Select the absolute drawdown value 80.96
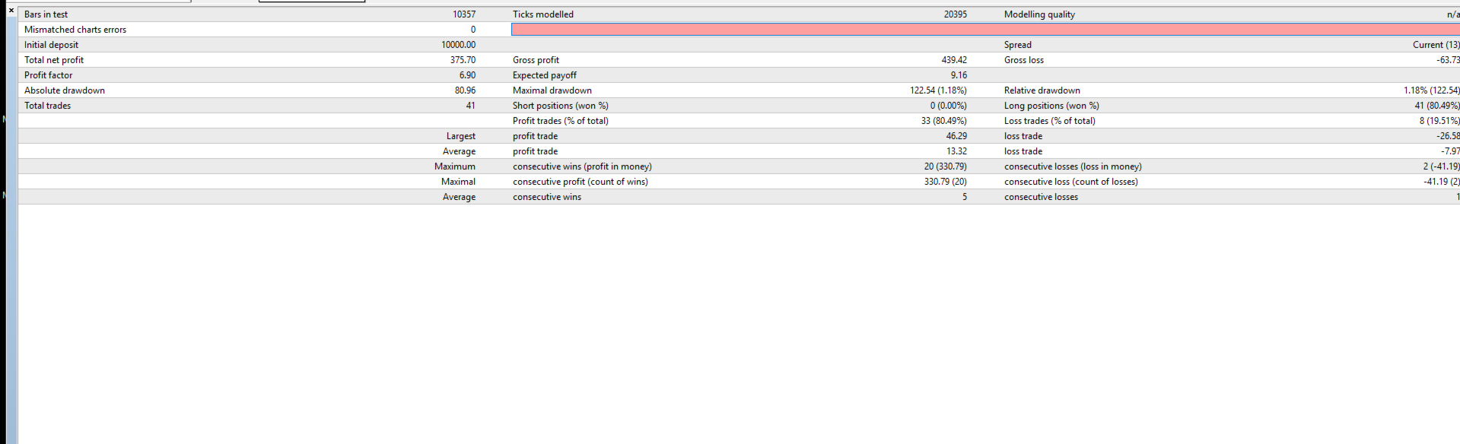The image size is (1460, 444). click(x=466, y=90)
